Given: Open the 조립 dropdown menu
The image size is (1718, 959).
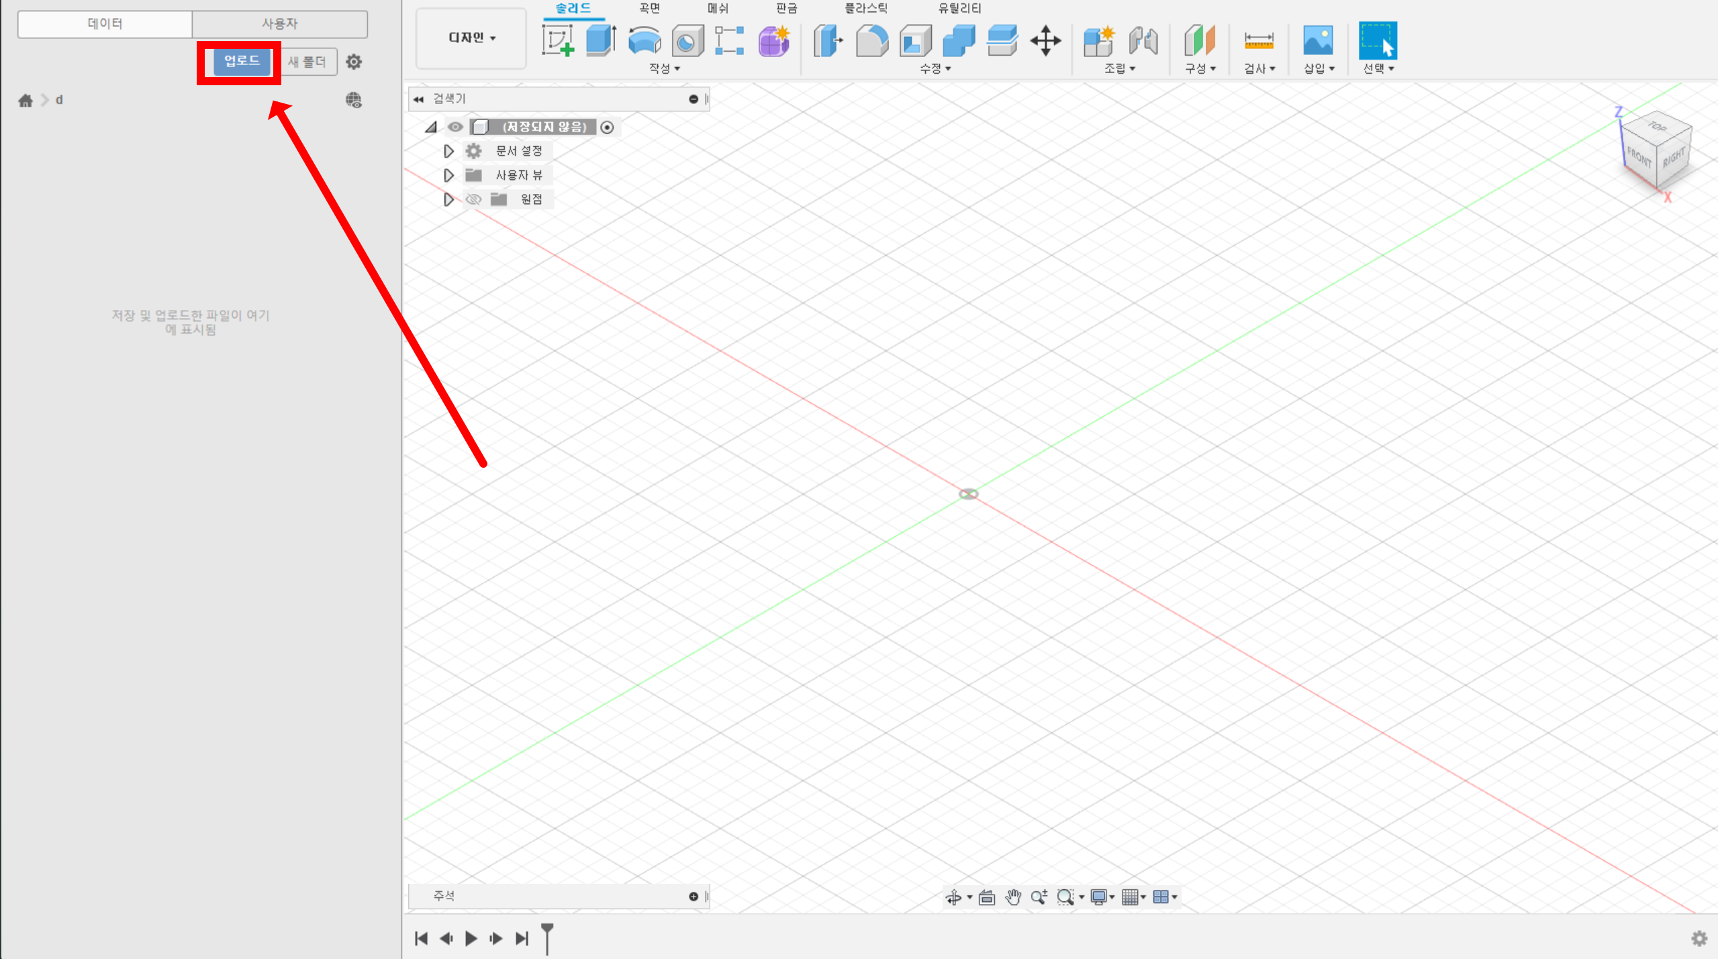Looking at the screenshot, I should 1119,68.
